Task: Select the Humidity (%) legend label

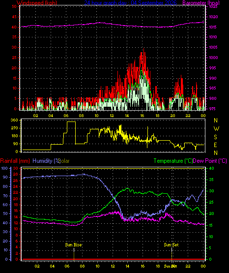Action: (46, 161)
